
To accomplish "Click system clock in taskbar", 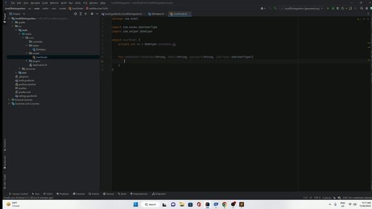I will pos(365,204).
